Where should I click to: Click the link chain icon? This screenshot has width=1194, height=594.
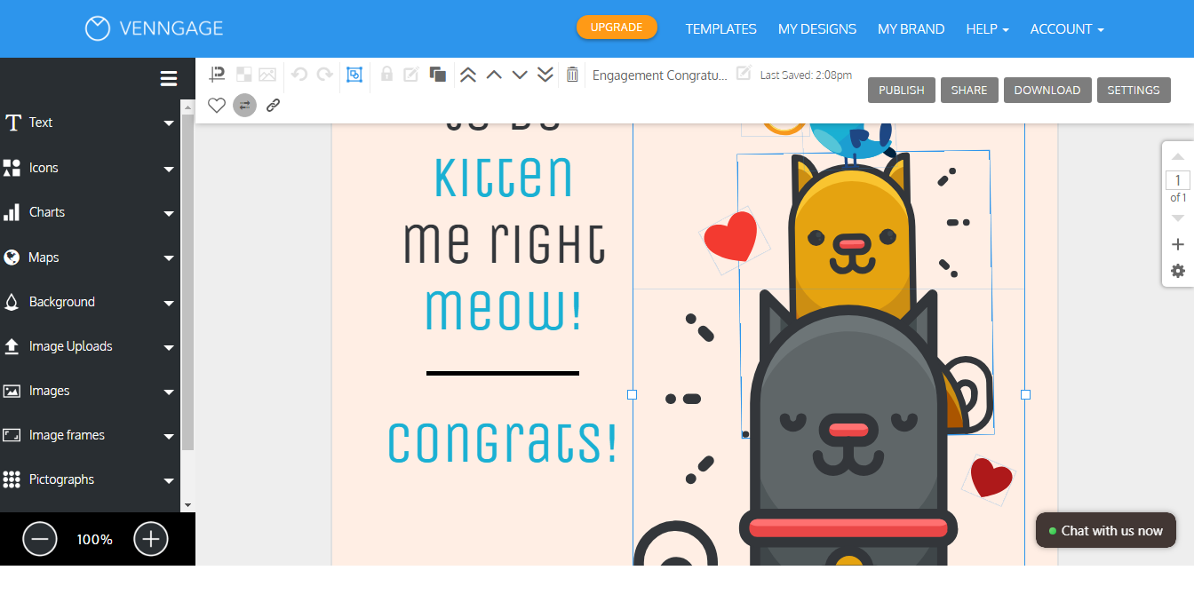(274, 105)
